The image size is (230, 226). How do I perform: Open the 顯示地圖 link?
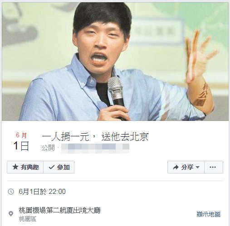tap(208, 214)
